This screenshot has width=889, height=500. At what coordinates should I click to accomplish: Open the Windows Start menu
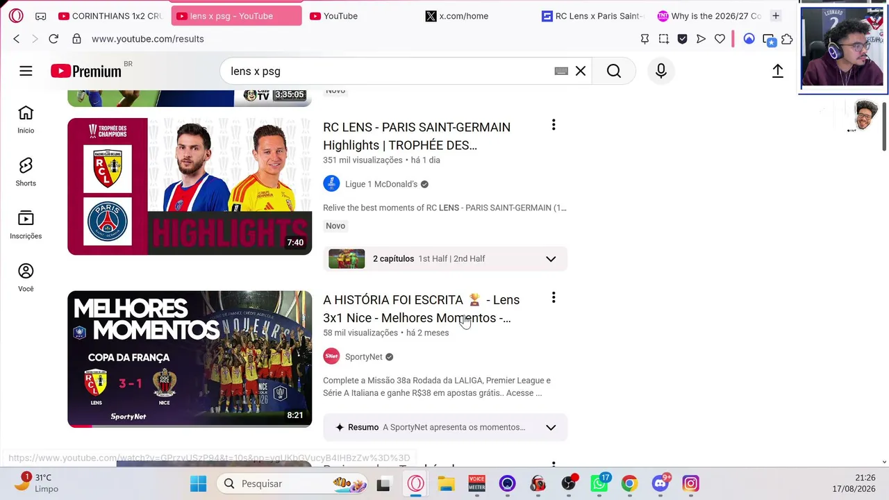click(x=198, y=483)
